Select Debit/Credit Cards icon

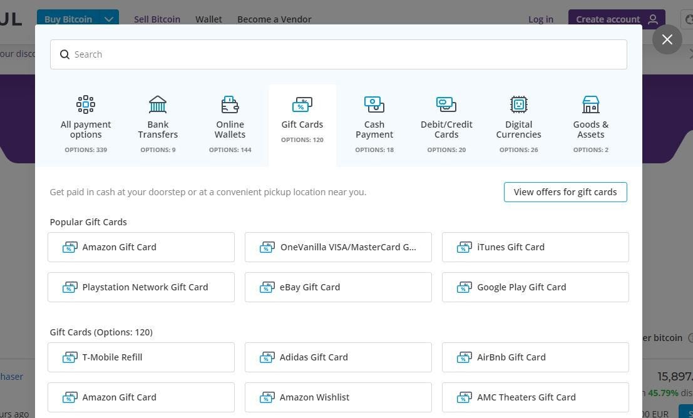point(446,104)
